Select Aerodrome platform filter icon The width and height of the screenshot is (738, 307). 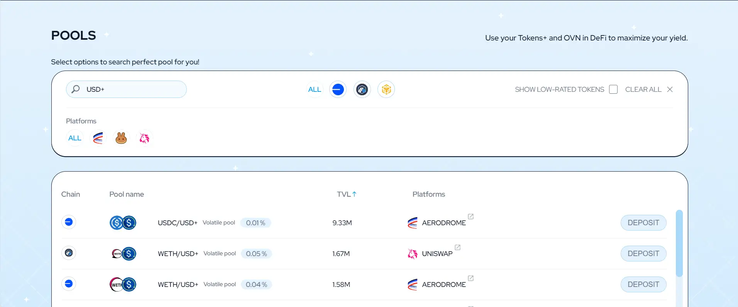(98, 138)
